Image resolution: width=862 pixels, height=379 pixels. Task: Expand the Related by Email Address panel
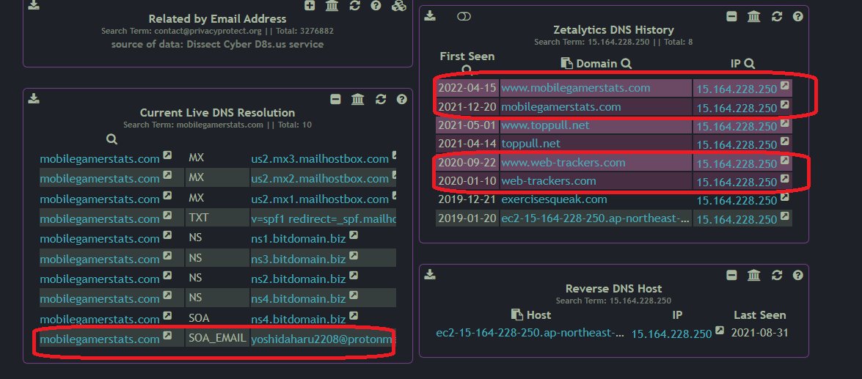[x=310, y=5]
